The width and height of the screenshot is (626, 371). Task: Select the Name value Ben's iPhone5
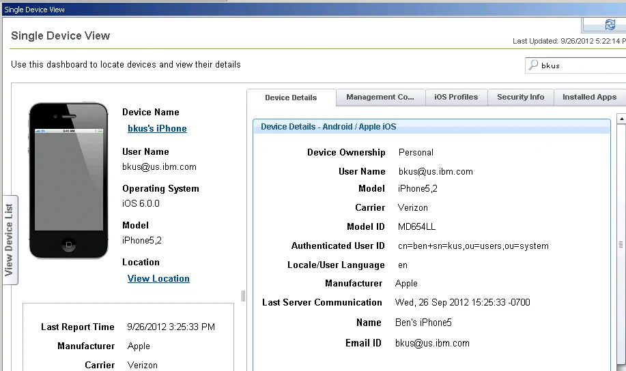(423, 323)
